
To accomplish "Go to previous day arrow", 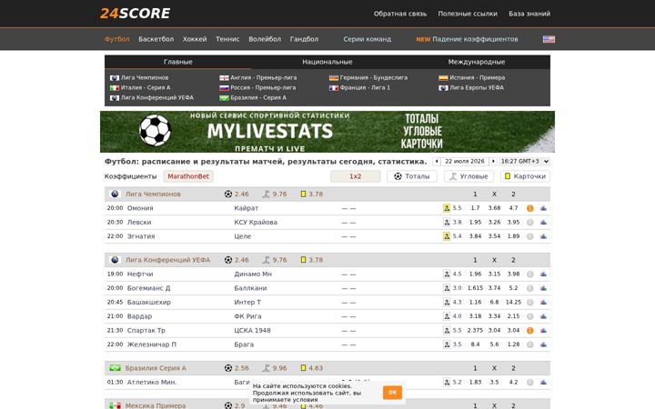I will pos(437,161).
